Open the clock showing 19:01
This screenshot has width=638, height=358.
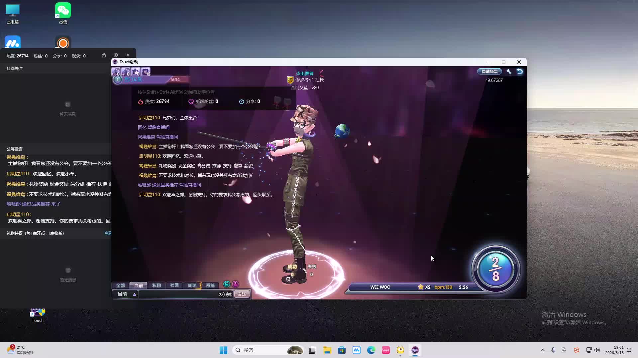[614, 350]
